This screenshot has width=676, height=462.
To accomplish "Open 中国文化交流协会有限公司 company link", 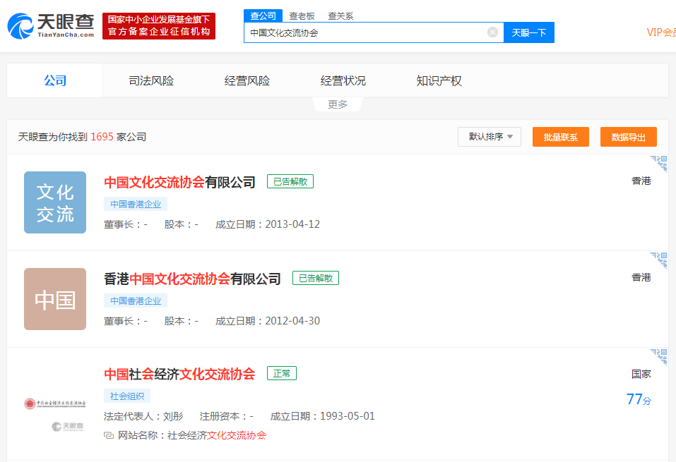I will click(x=180, y=182).
